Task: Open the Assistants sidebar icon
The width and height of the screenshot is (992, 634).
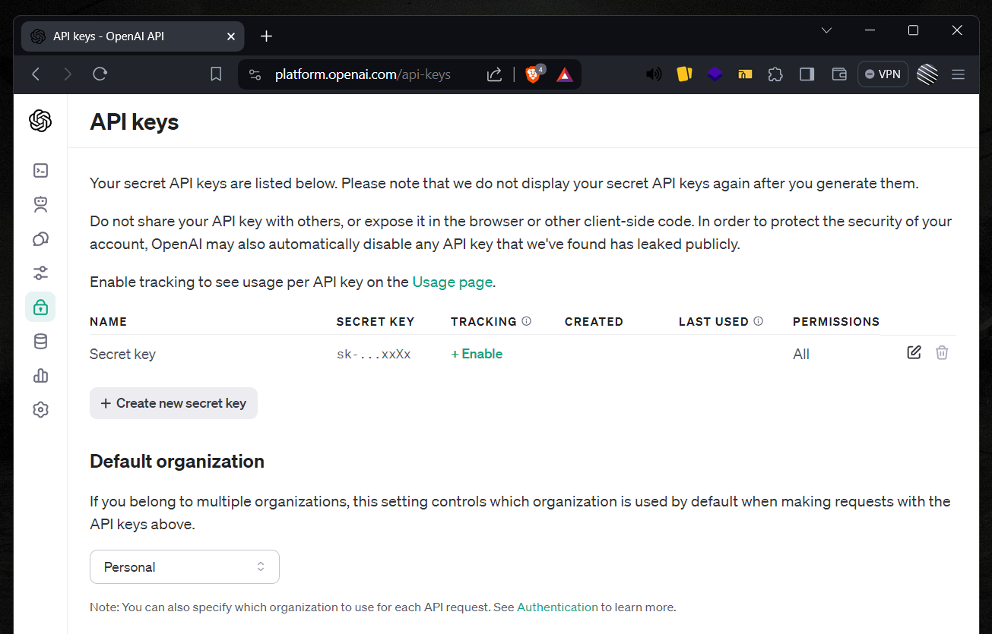Action: pyautogui.click(x=41, y=204)
